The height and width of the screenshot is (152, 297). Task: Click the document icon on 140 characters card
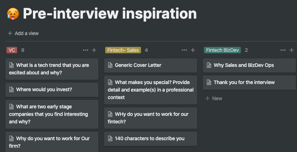110,138
